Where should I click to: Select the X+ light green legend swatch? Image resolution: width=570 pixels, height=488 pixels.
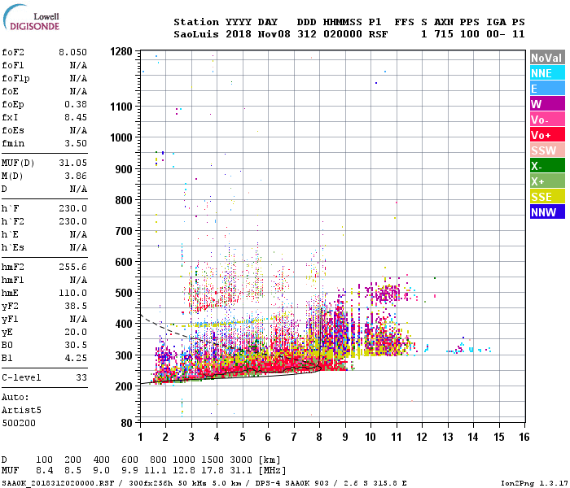point(547,181)
